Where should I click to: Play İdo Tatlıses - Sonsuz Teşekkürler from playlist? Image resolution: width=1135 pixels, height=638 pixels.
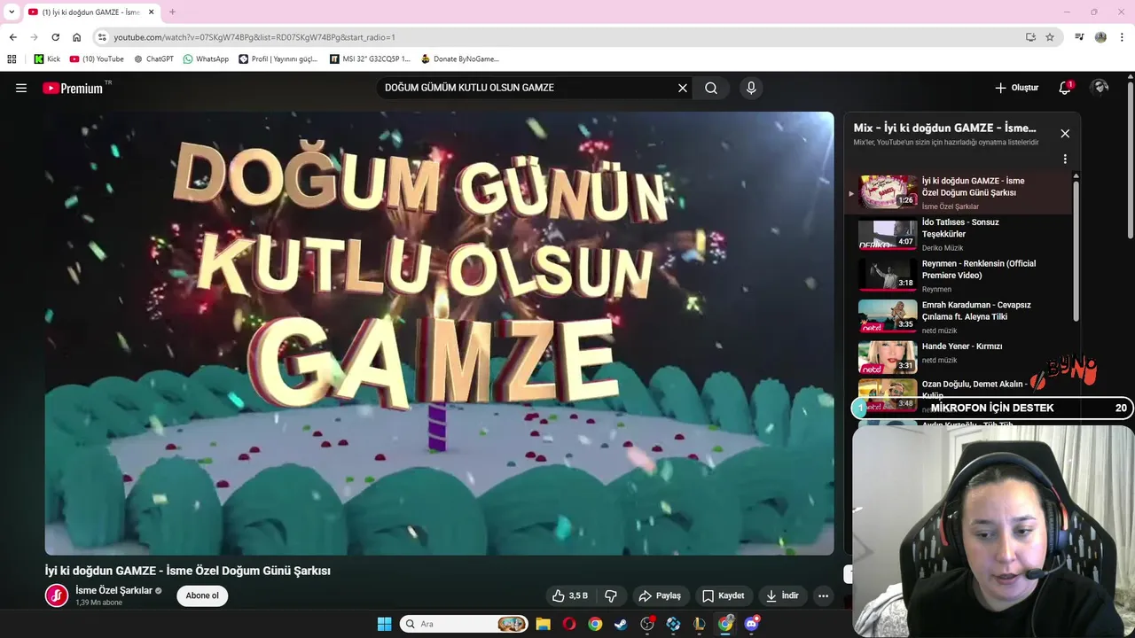(x=958, y=235)
